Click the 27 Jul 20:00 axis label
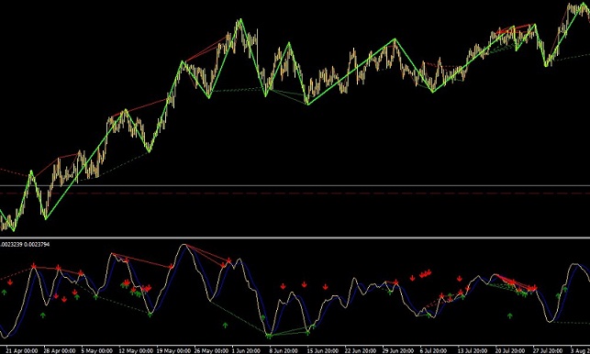Screen dimensions: 590x354 tap(549, 350)
